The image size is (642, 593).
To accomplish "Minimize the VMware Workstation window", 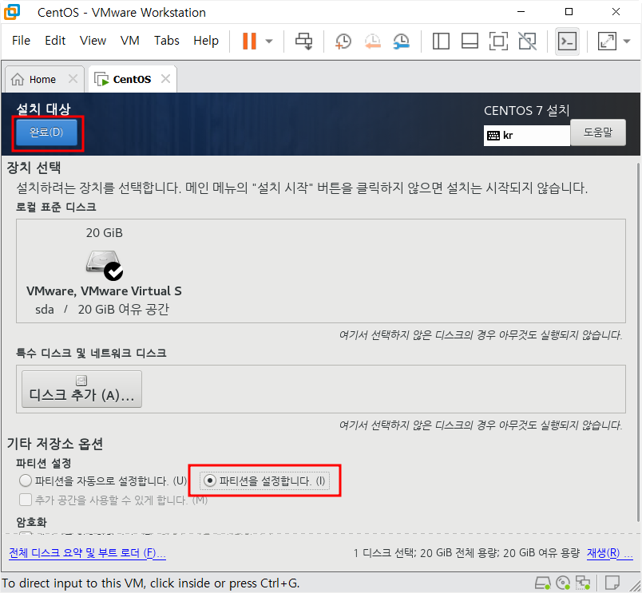I will pyautogui.click(x=521, y=12).
